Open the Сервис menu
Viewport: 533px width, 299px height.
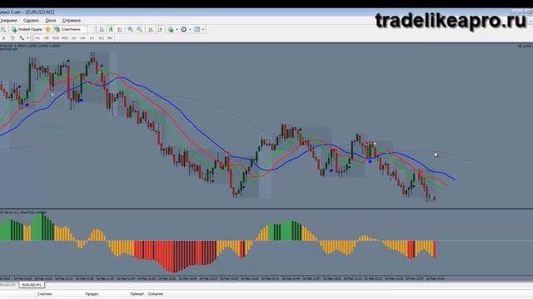tap(31, 20)
